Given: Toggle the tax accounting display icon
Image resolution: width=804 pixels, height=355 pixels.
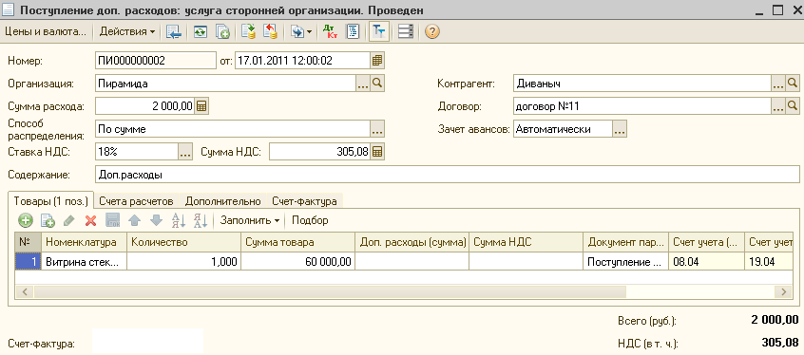Looking at the screenshot, I should point(378,31).
